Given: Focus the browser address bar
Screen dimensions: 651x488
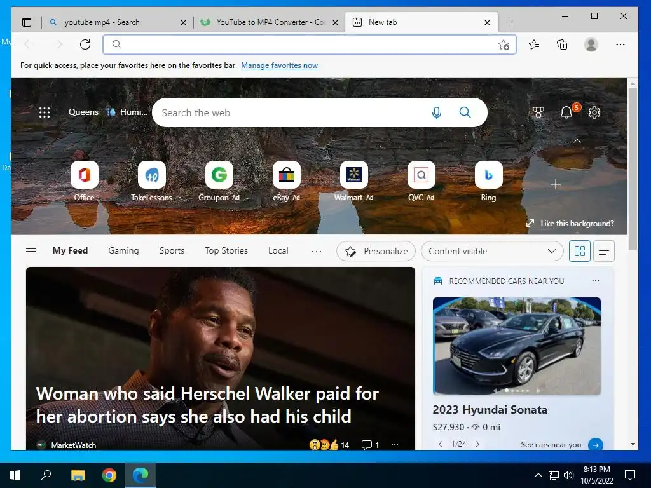Looking at the screenshot, I should 310,44.
